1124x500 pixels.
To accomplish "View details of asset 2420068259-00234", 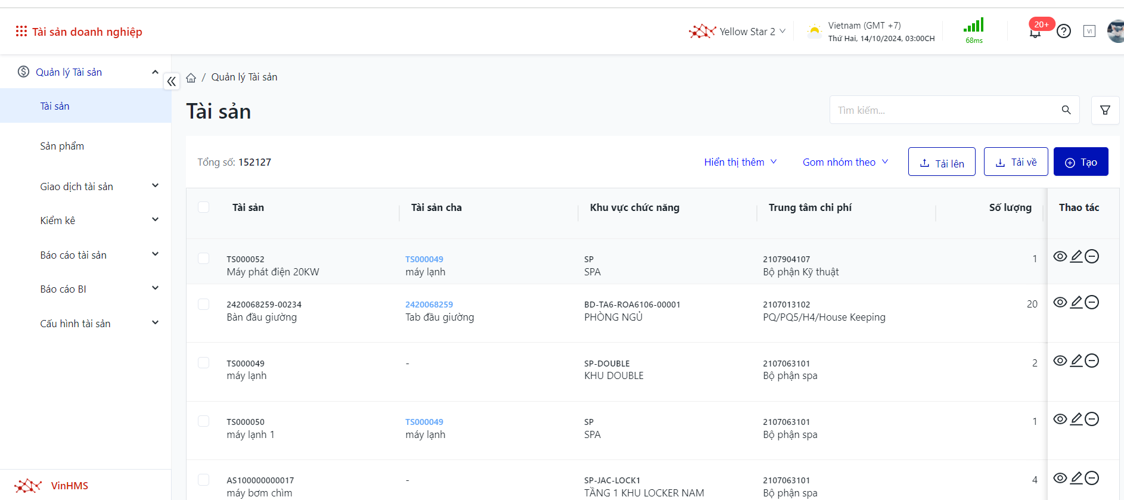I will [x=1060, y=302].
